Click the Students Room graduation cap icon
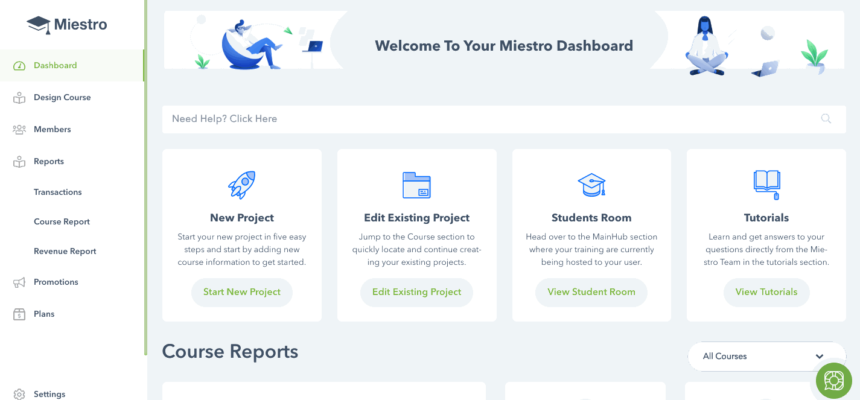This screenshot has height=400, width=860. 591,185
